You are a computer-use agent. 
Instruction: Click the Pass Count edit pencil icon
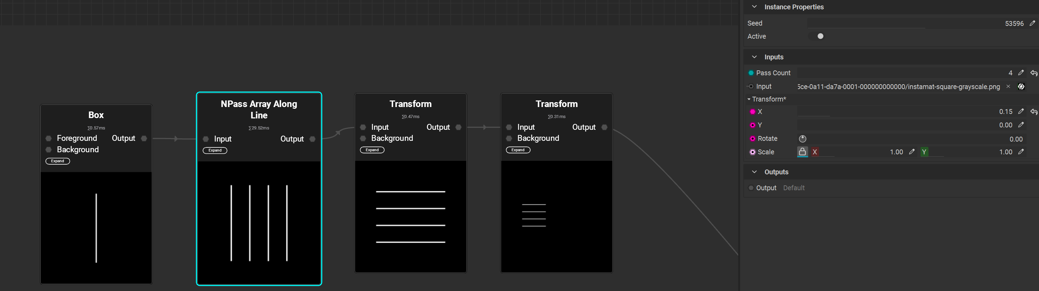click(x=1021, y=73)
